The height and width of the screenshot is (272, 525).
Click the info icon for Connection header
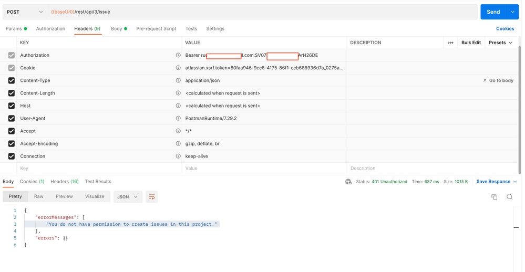[178, 156]
